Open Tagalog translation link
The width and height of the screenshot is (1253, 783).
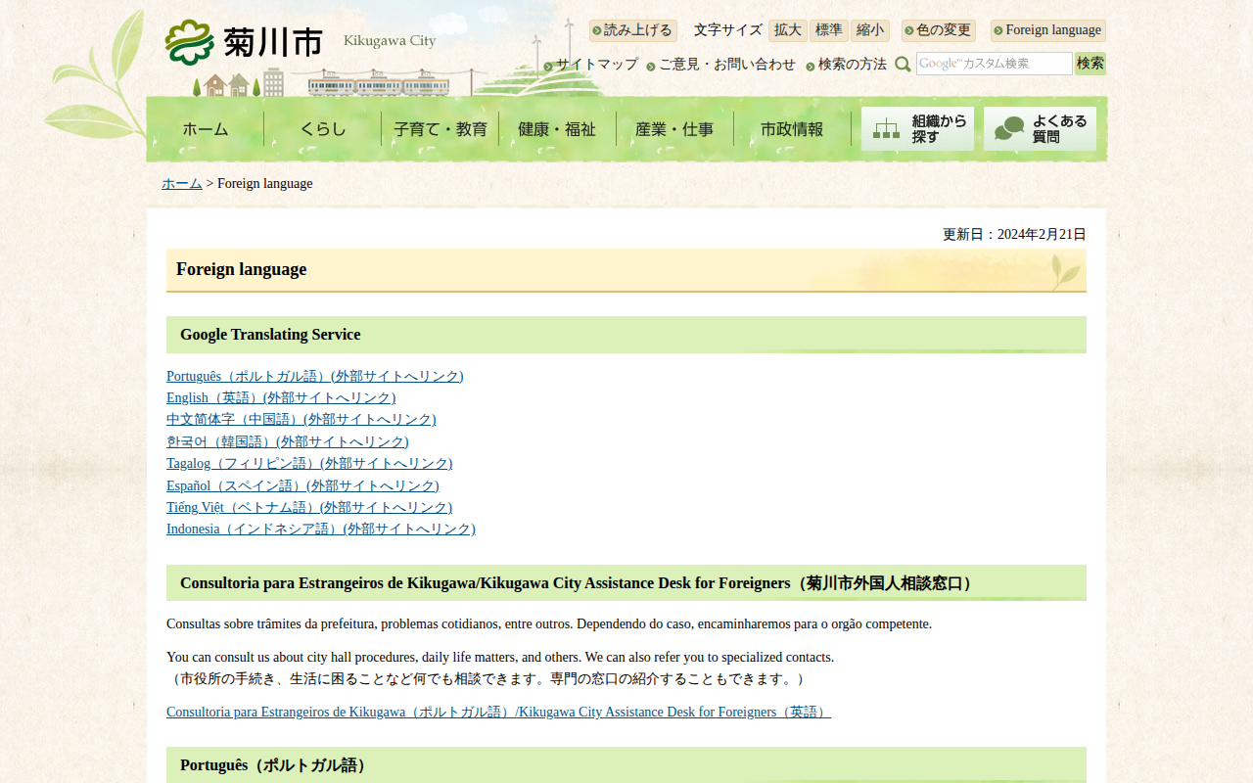309,463
